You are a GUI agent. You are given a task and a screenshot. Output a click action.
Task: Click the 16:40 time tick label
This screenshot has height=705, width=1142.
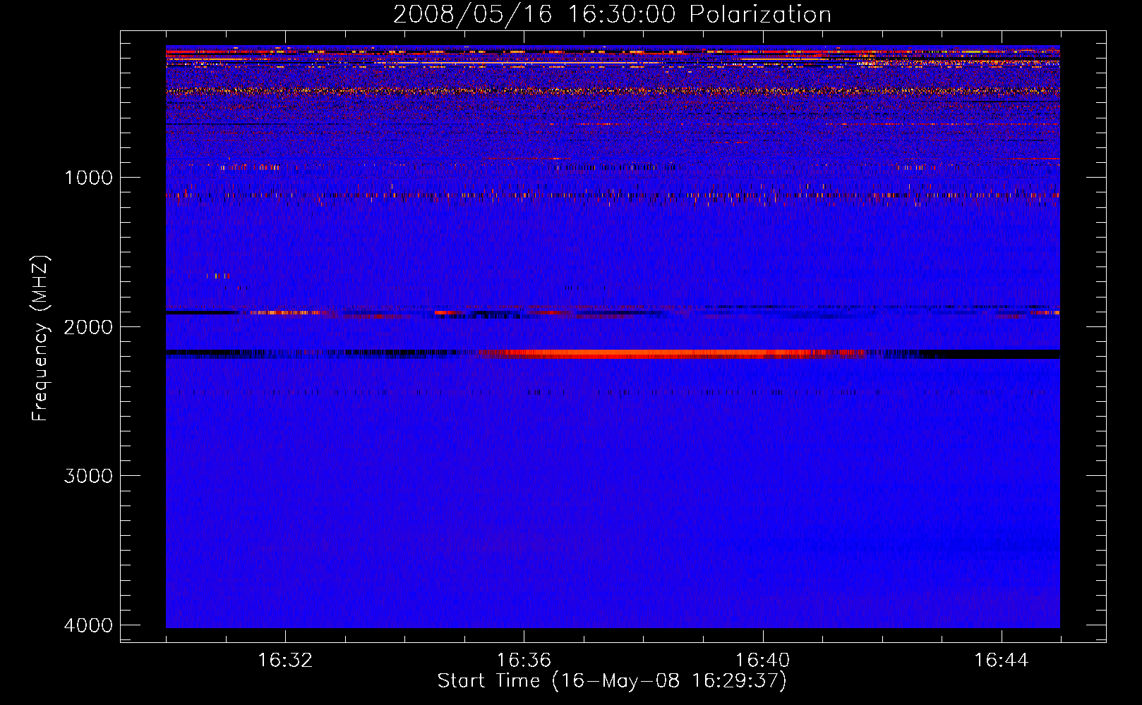tap(762, 661)
